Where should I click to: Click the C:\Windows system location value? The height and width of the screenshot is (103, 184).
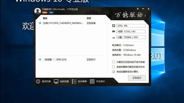130,50
